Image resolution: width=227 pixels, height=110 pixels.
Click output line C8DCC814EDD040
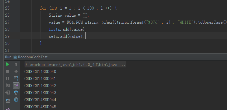[x=40, y=72]
